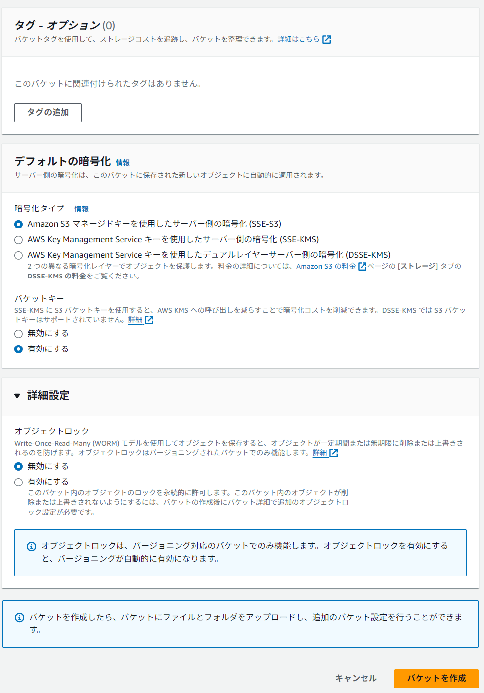484x693 pixels.
Task: Open the tags 詳細はこちら link
Action: pos(299,39)
